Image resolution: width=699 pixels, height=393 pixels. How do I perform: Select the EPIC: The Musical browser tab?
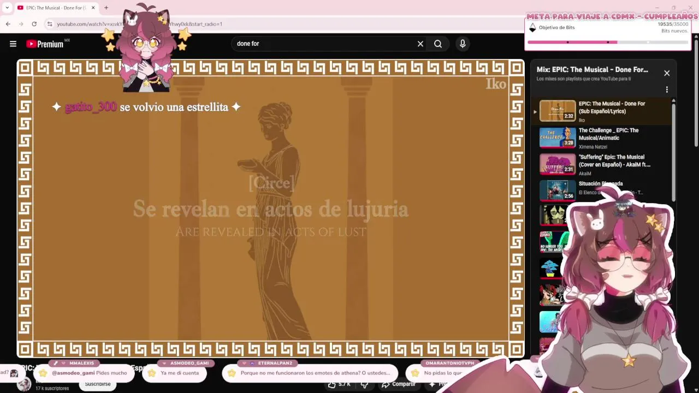coord(56,8)
